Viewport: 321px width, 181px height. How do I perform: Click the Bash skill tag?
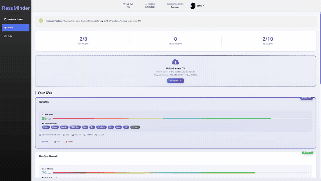(x=85, y=127)
